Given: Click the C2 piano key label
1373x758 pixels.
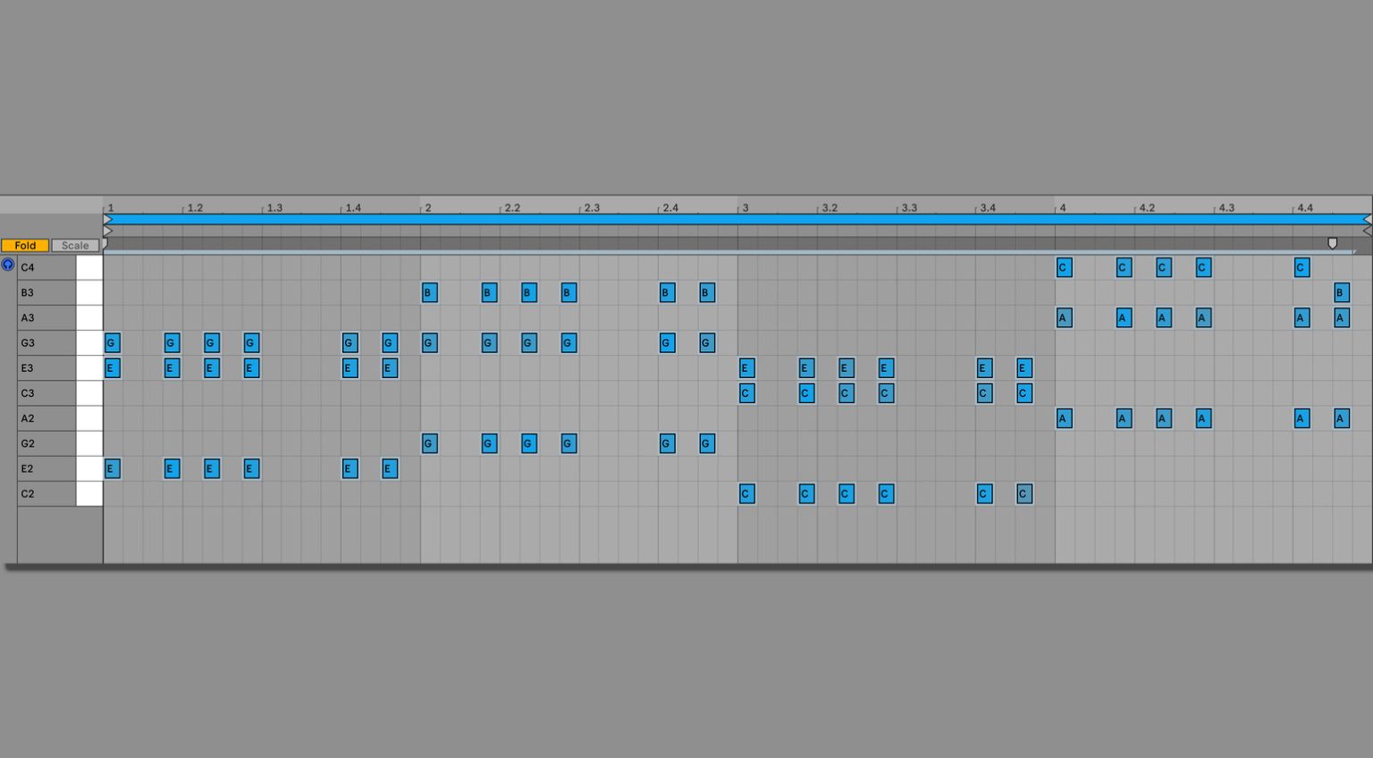Looking at the screenshot, I should point(28,493).
